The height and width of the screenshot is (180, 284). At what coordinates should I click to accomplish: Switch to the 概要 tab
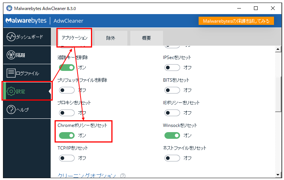click(x=146, y=38)
